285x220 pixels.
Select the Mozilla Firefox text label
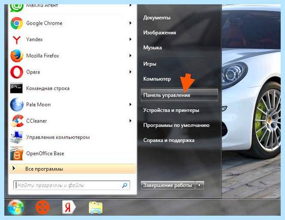click(x=43, y=55)
